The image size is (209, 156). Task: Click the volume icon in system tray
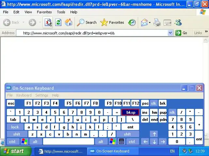pyautogui.click(x=185, y=151)
